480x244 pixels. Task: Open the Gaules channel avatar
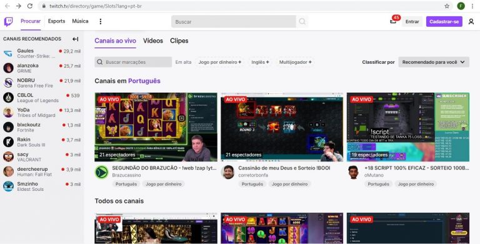[8, 53]
